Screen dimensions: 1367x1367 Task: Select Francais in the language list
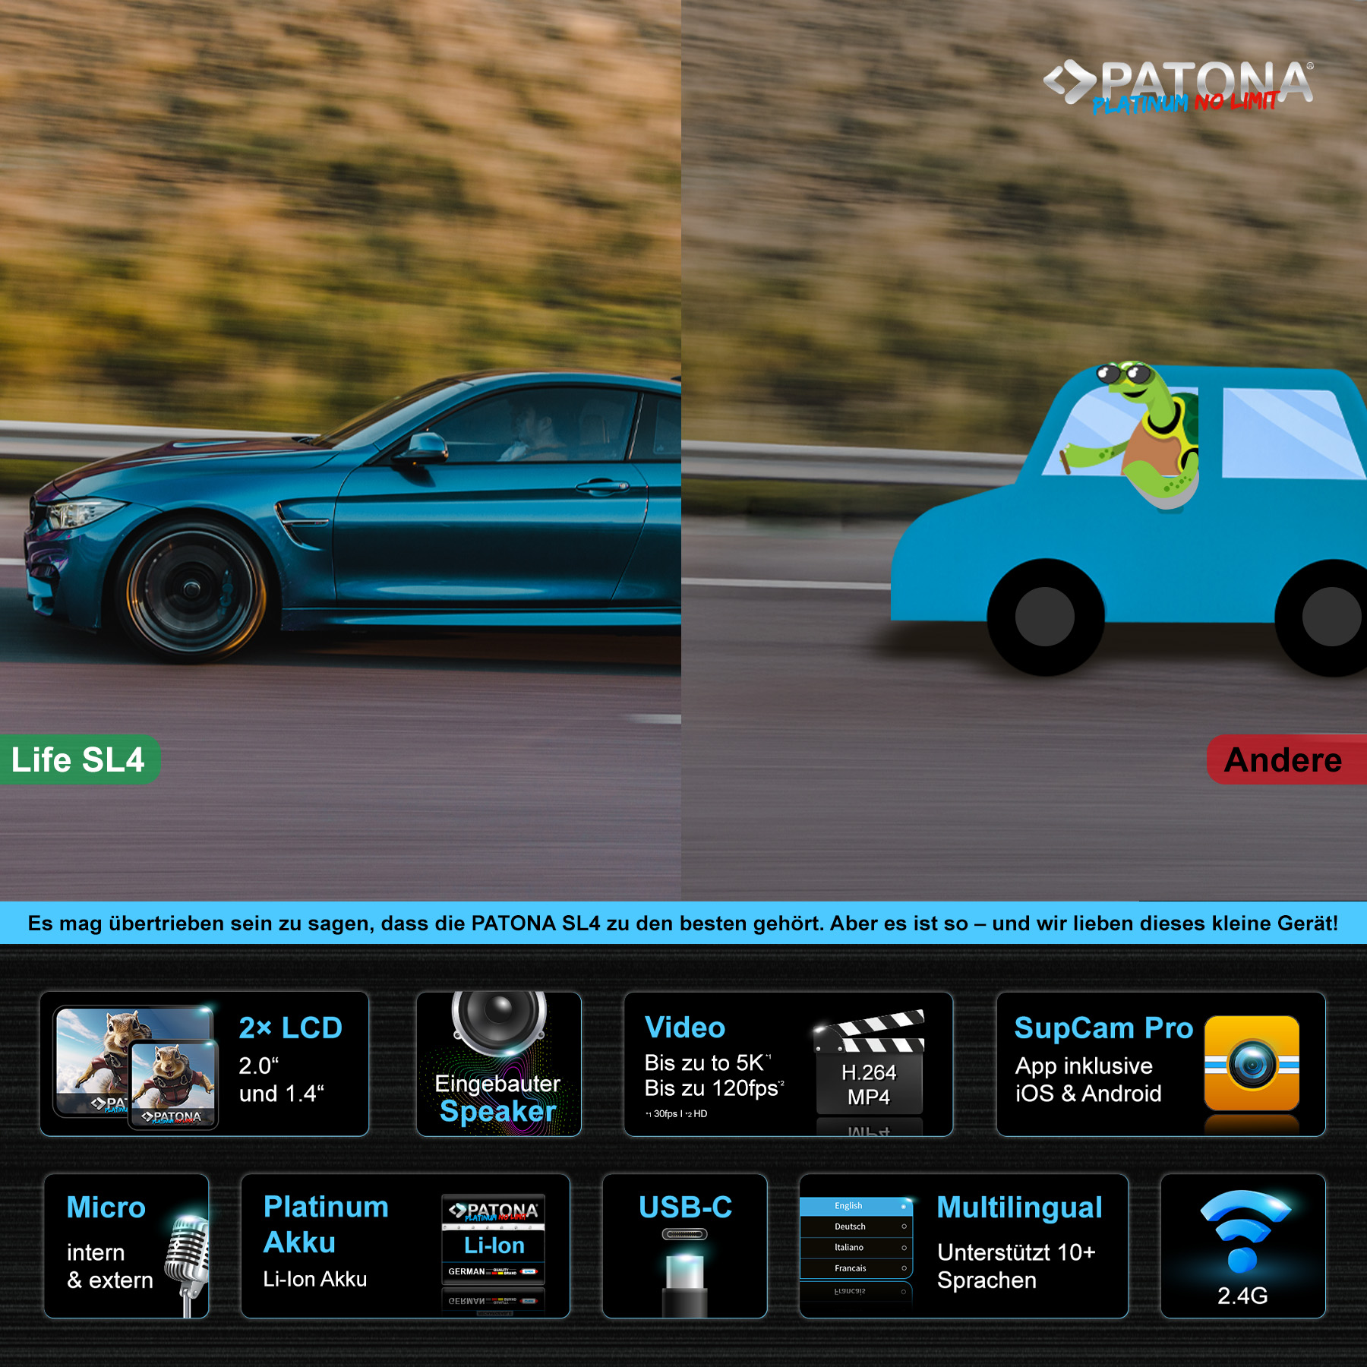856,1268
